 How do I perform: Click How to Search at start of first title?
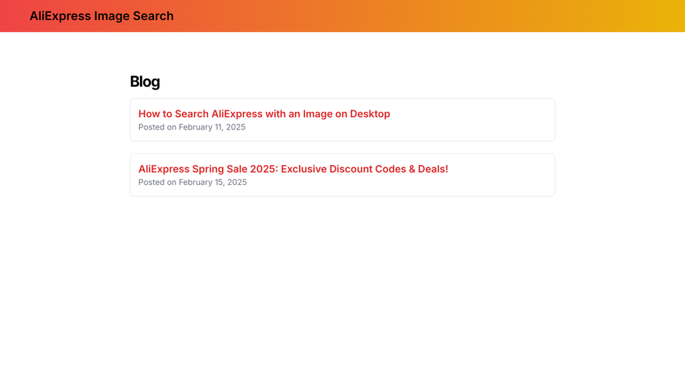(x=173, y=113)
